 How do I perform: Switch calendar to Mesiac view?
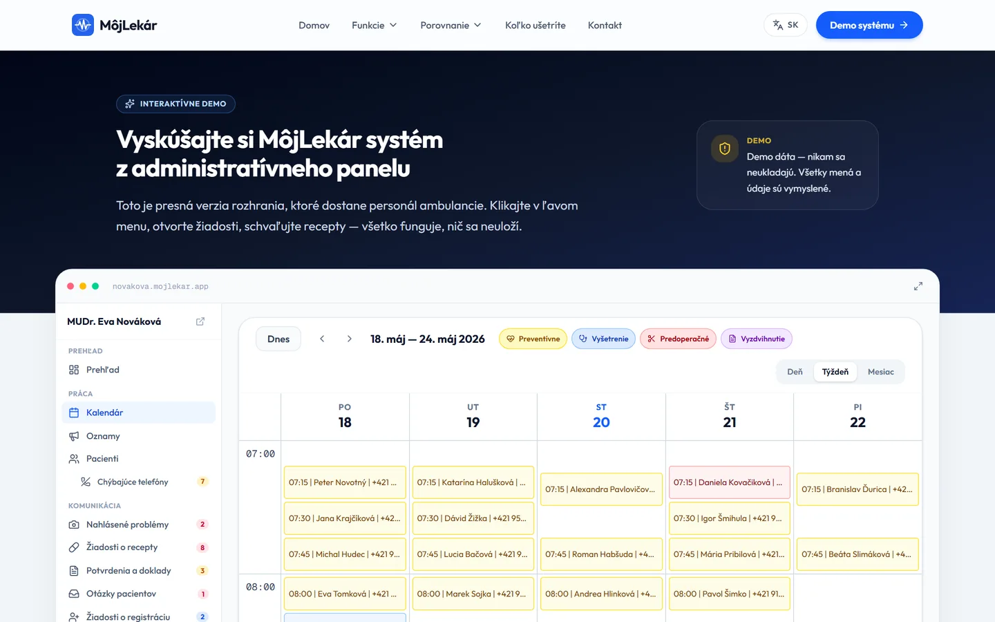coord(881,372)
